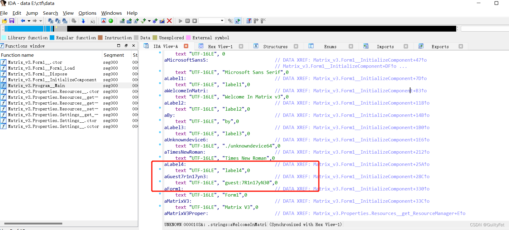Pause the process with the pause button
This screenshot has width=509, height=230.
tap(188, 21)
